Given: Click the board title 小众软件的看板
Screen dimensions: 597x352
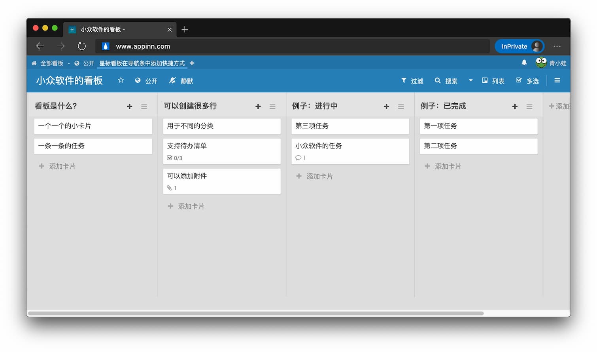Looking at the screenshot, I should pyautogui.click(x=70, y=81).
